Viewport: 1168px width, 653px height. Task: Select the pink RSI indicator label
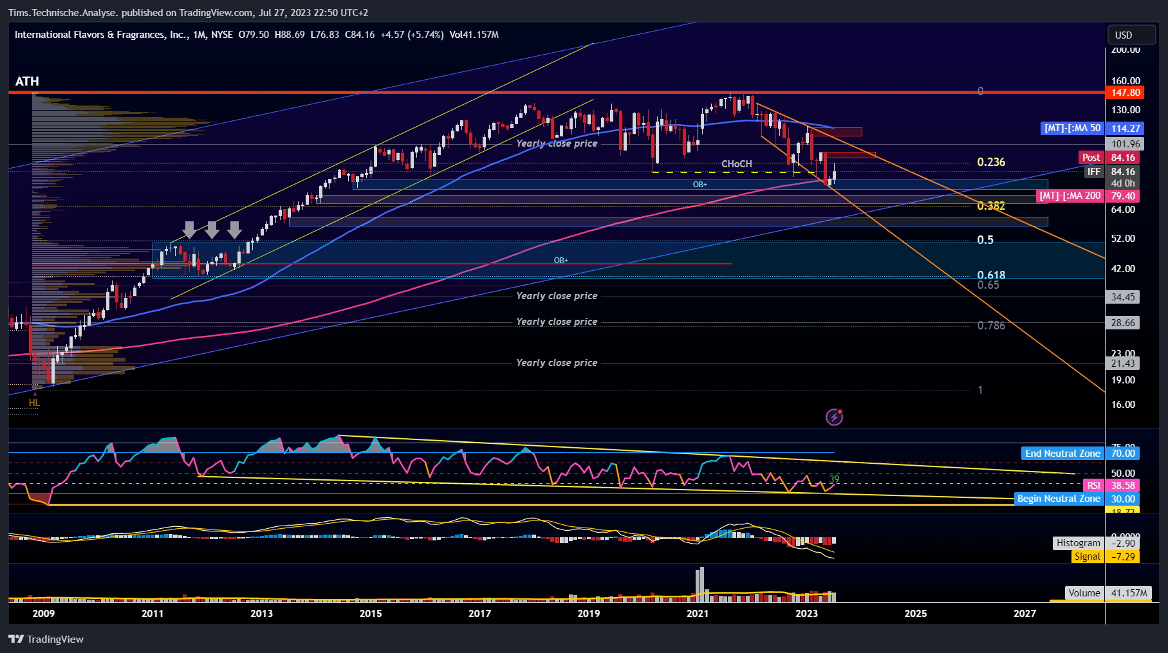pos(1093,486)
